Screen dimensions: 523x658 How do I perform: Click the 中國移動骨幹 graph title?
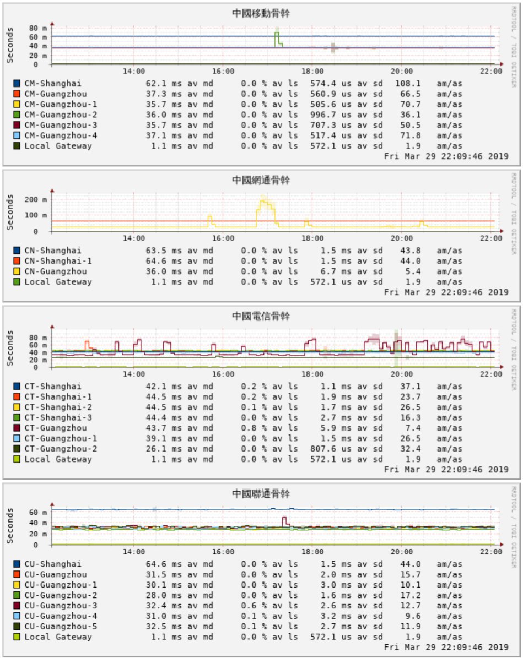(261, 13)
